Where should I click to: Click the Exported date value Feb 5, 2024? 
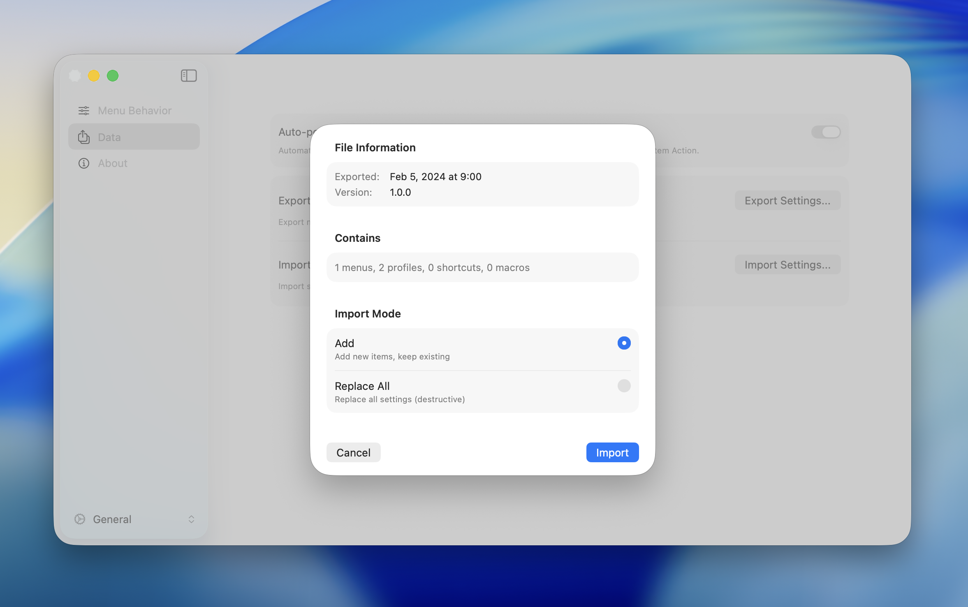pos(435,176)
